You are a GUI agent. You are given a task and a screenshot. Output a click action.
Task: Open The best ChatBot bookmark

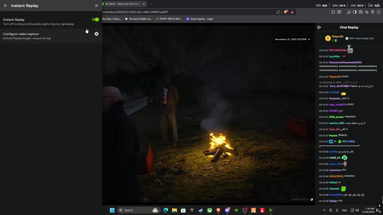139,19
